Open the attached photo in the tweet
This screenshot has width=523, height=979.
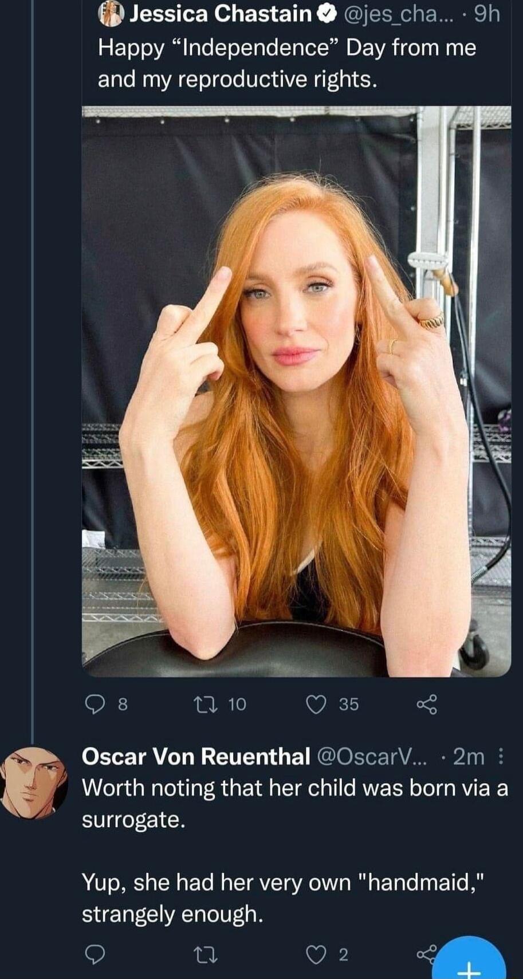(x=296, y=391)
